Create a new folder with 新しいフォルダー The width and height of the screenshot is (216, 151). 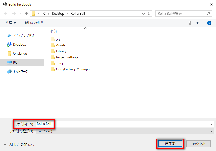click(x=35, y=23)
